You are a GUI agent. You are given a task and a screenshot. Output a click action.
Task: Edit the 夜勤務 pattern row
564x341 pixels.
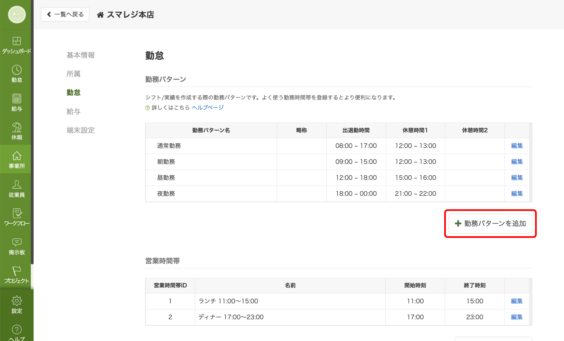[x=517, y=194]
